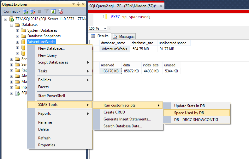Open database Properties from context menu

coord(60,145)
